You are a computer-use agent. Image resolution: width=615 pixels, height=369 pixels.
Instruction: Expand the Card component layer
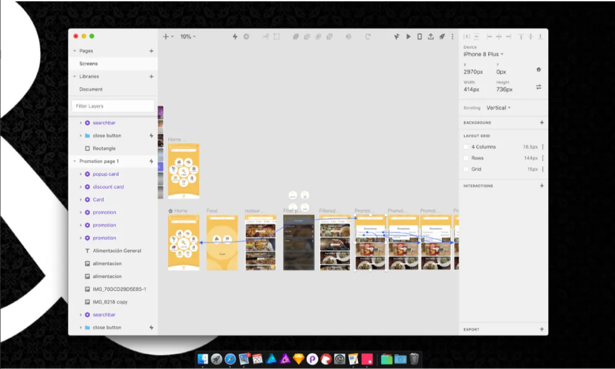tap(81, 199)
